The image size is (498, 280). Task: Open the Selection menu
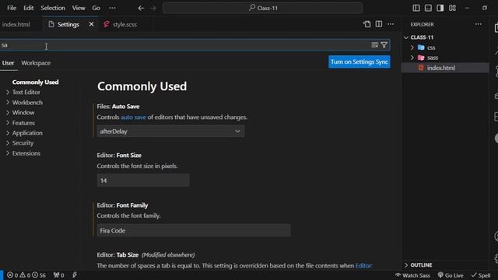[x=53, y=8]
